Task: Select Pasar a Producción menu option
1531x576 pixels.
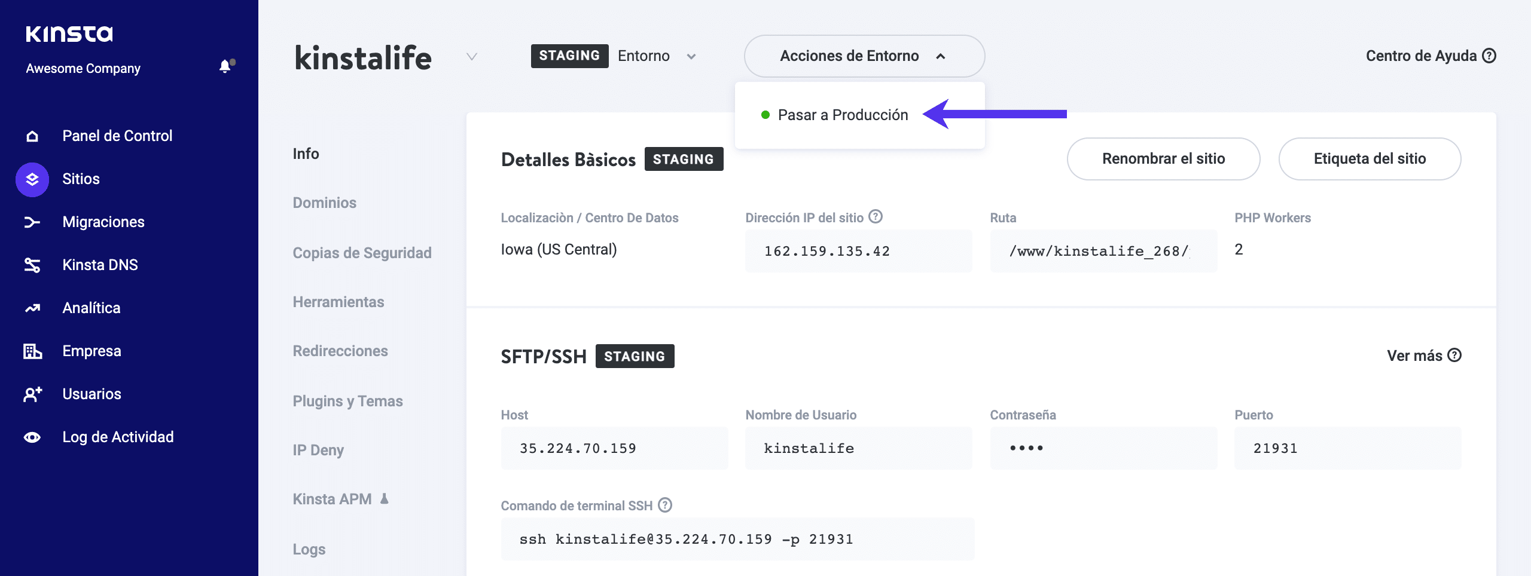Action: [x=842, y=115]
